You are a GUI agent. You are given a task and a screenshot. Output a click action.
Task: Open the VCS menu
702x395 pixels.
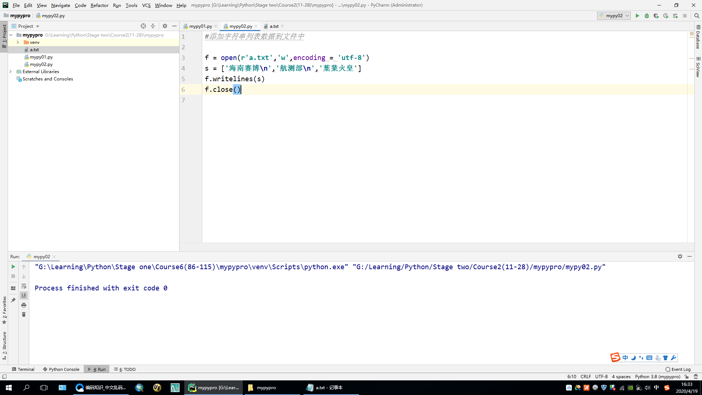tap(146, 5)
